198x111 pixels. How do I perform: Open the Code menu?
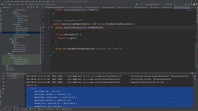(x=22, y=2)
